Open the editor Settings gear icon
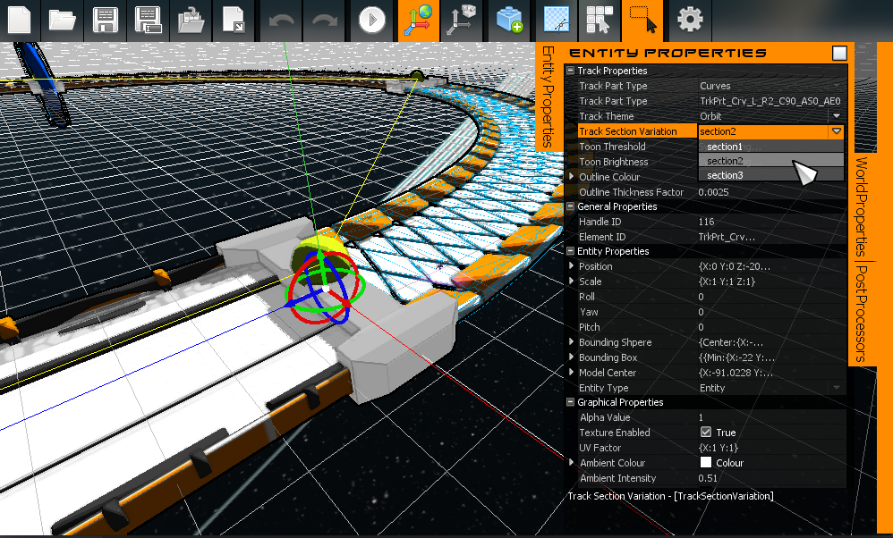Image resolution: width=893 pixels, height=538 pixels. (x=689, y=20)
